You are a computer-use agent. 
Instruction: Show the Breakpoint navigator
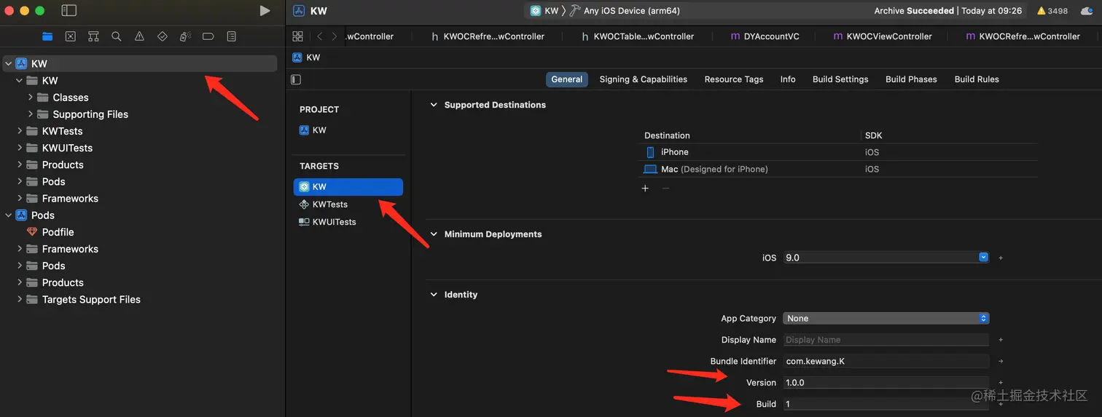208,36
